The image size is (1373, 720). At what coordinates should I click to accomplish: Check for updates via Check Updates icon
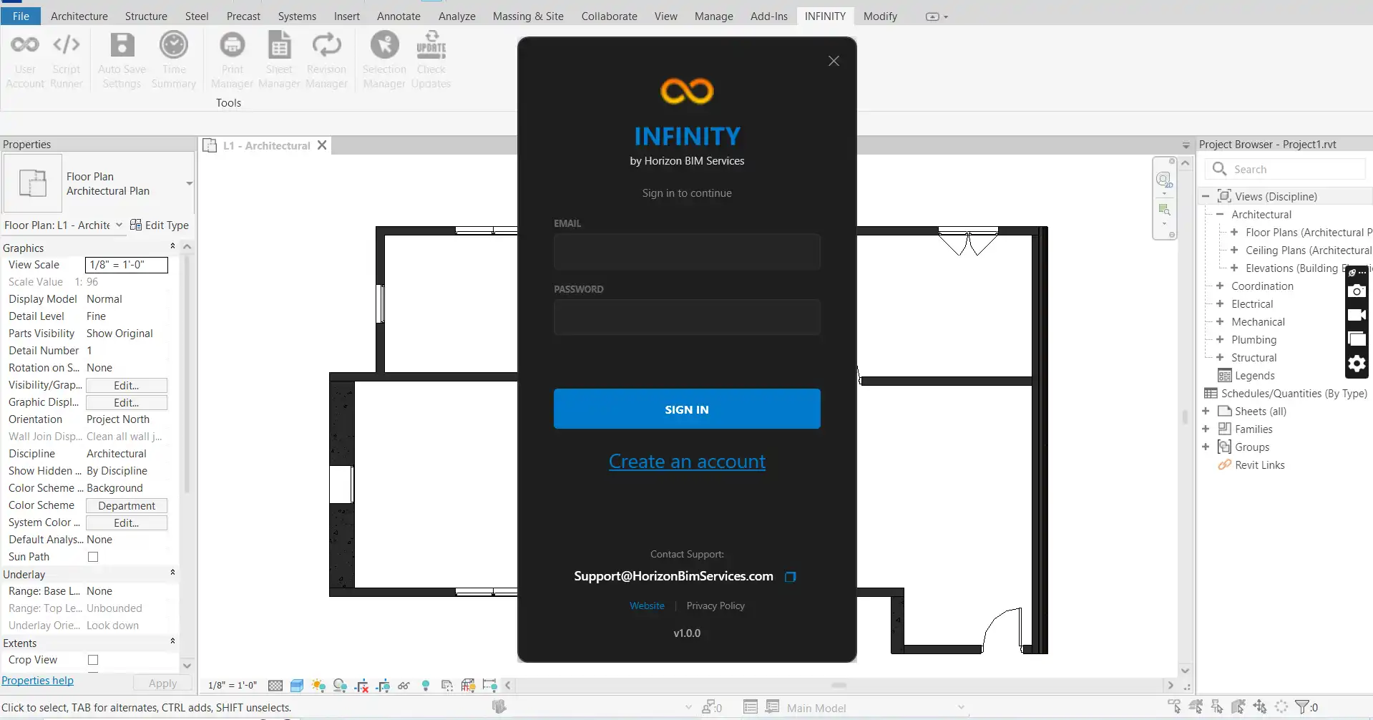[x=431, y=59]
